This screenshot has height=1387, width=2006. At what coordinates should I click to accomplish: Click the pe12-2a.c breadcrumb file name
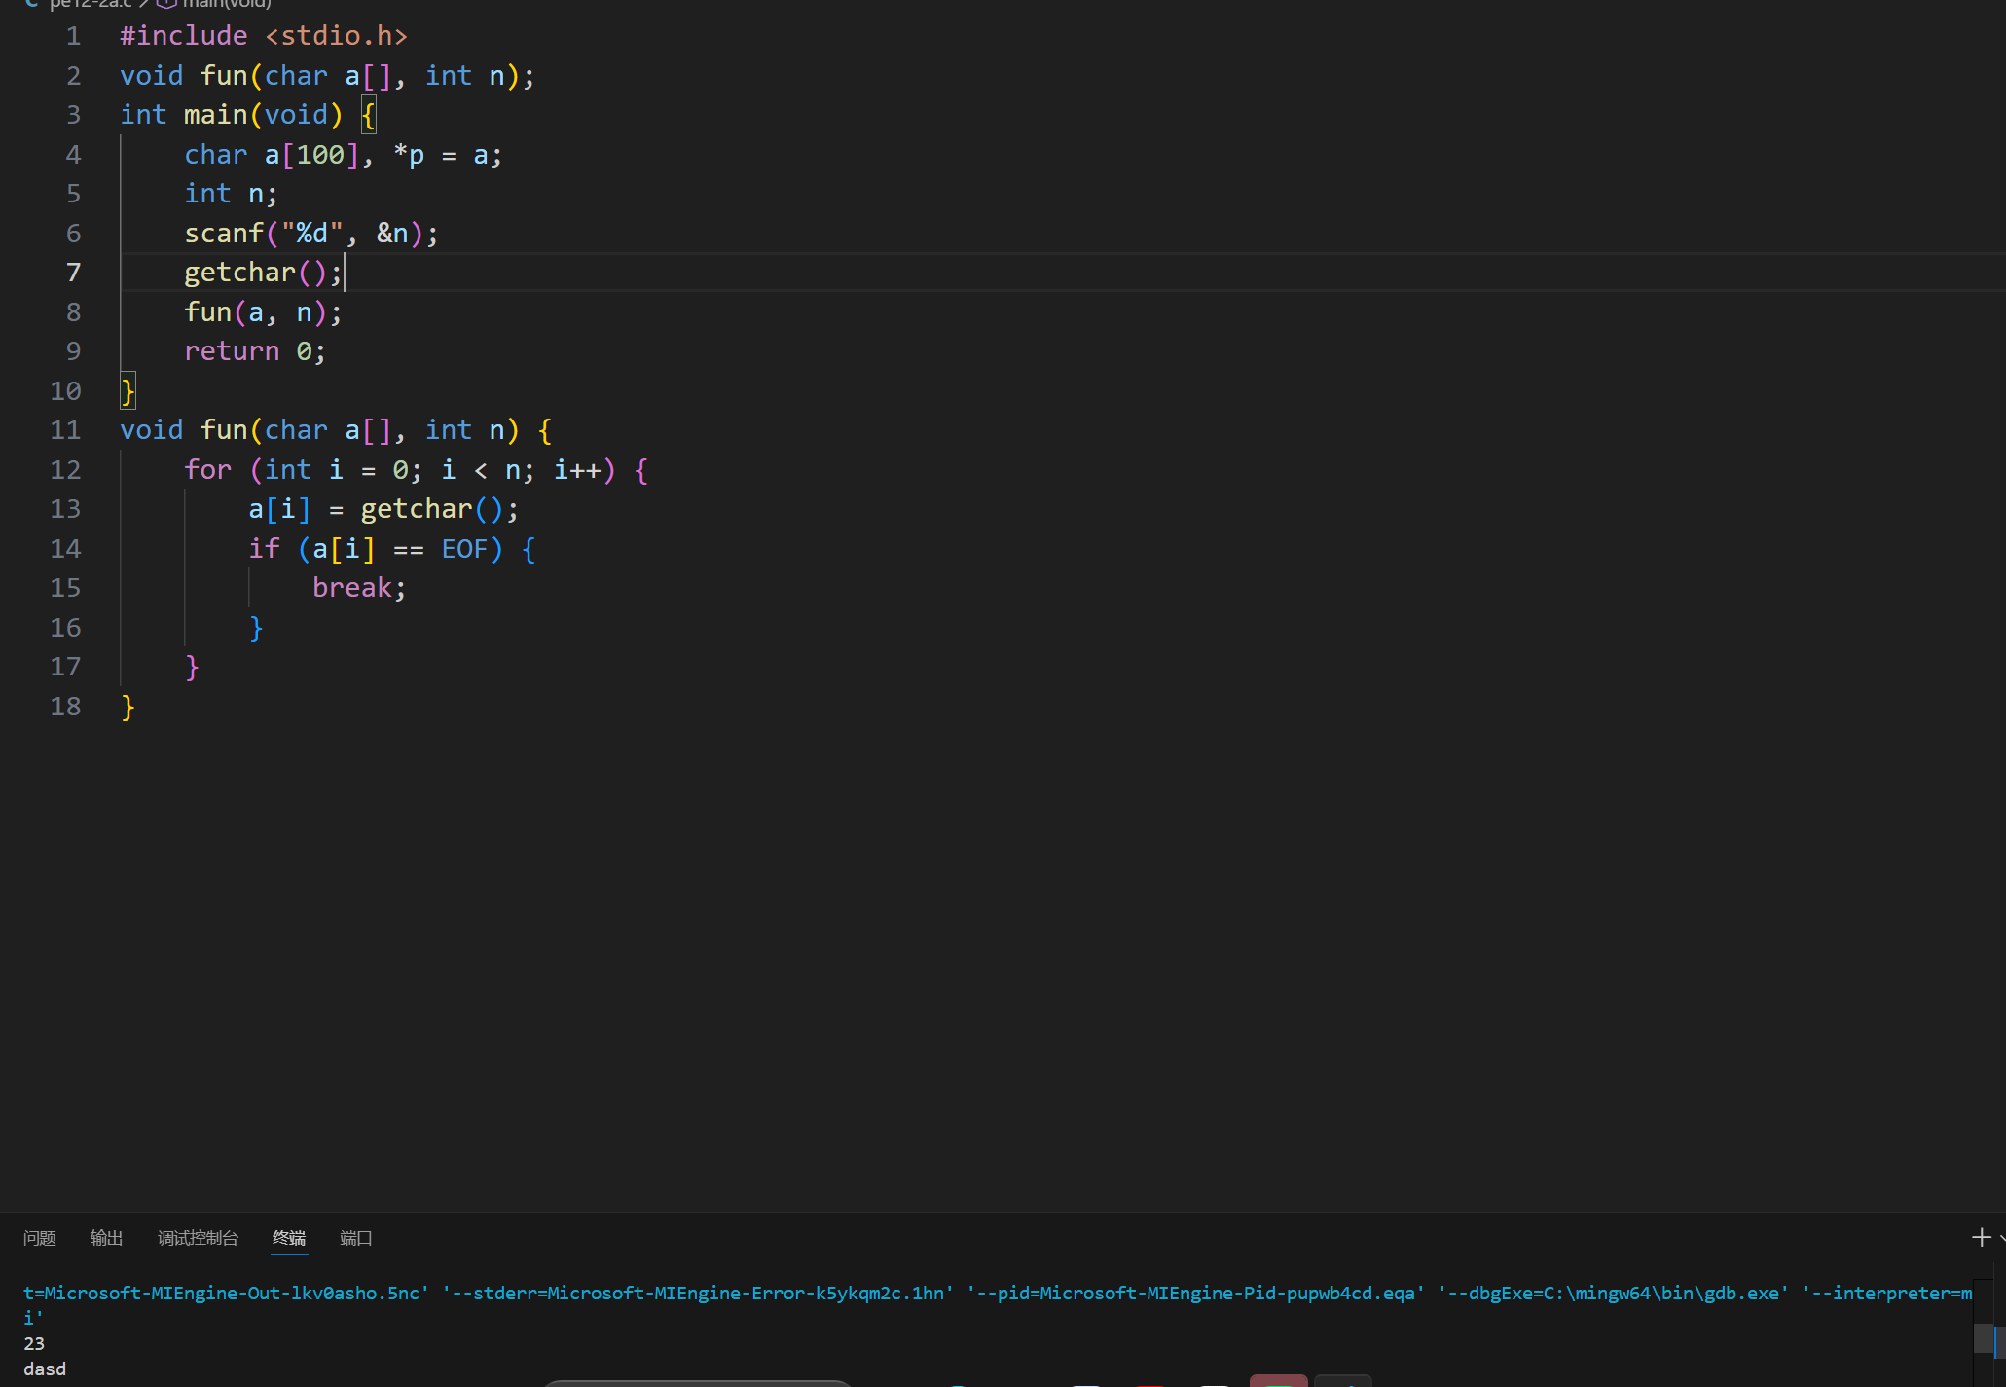point(91,3)
